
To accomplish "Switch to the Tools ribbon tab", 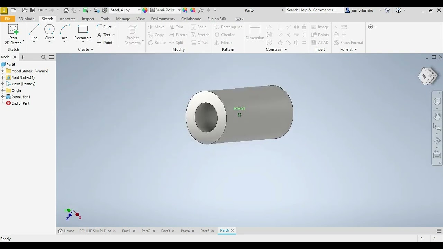I will tap(105, 19).
